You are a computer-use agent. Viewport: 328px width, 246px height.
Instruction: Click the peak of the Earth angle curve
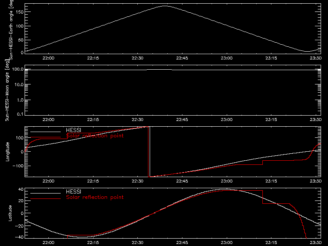coord(165,6)
